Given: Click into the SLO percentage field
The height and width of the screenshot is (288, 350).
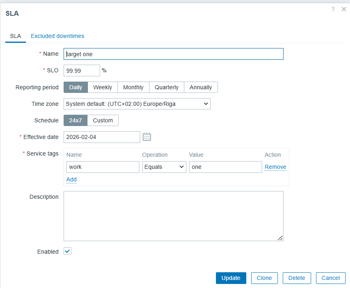Looking at the screenshot, I should coord(81,70).
